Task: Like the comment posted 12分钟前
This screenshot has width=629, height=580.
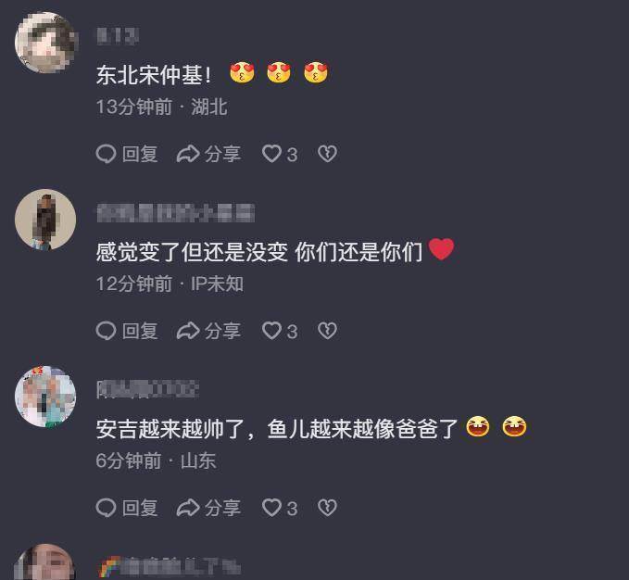Action: click(280, 331)
